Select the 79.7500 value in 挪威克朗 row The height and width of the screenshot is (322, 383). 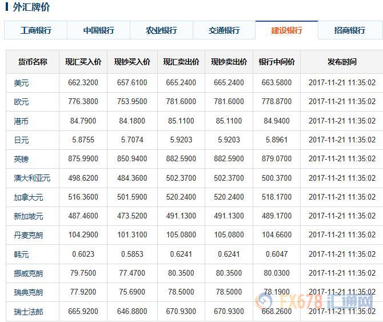pyautogui.click(x=83, y=273)
